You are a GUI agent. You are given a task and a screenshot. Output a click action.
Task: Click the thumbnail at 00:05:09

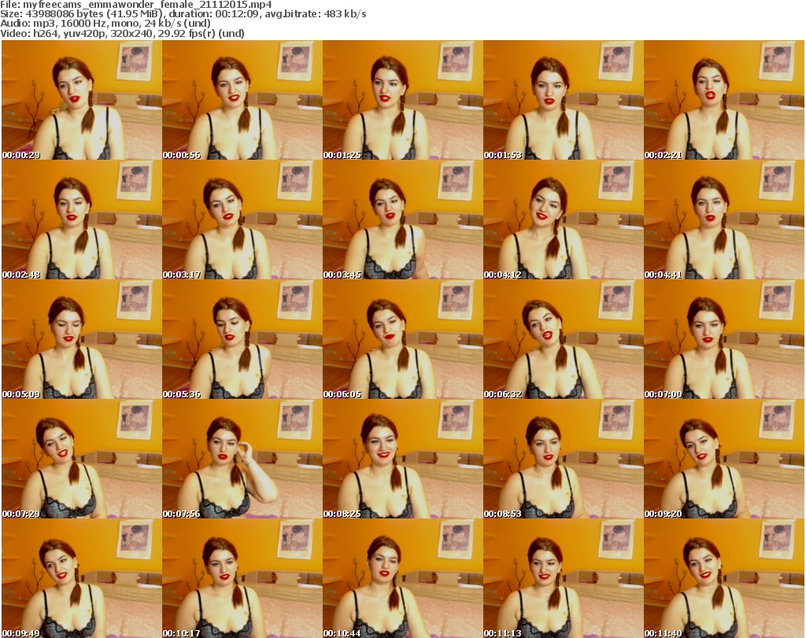[82, 339]
